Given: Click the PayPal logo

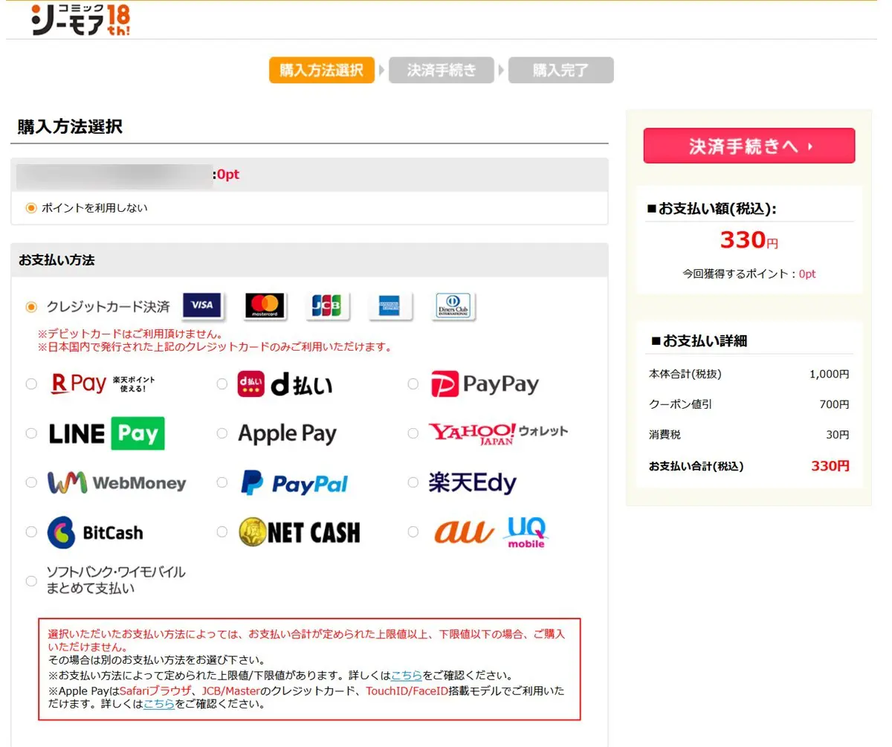Looking at the screenshot, I should 294,483.
